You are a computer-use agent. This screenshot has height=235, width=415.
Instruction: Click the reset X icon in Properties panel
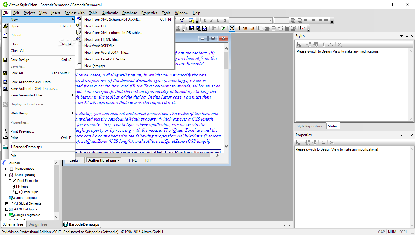(332, 142)
